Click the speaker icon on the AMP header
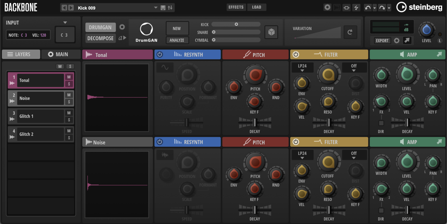This screenshot has height=224, width=447. [402, 54]
